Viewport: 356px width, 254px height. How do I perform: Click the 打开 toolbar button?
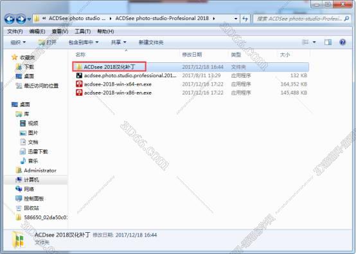(47, 42)
